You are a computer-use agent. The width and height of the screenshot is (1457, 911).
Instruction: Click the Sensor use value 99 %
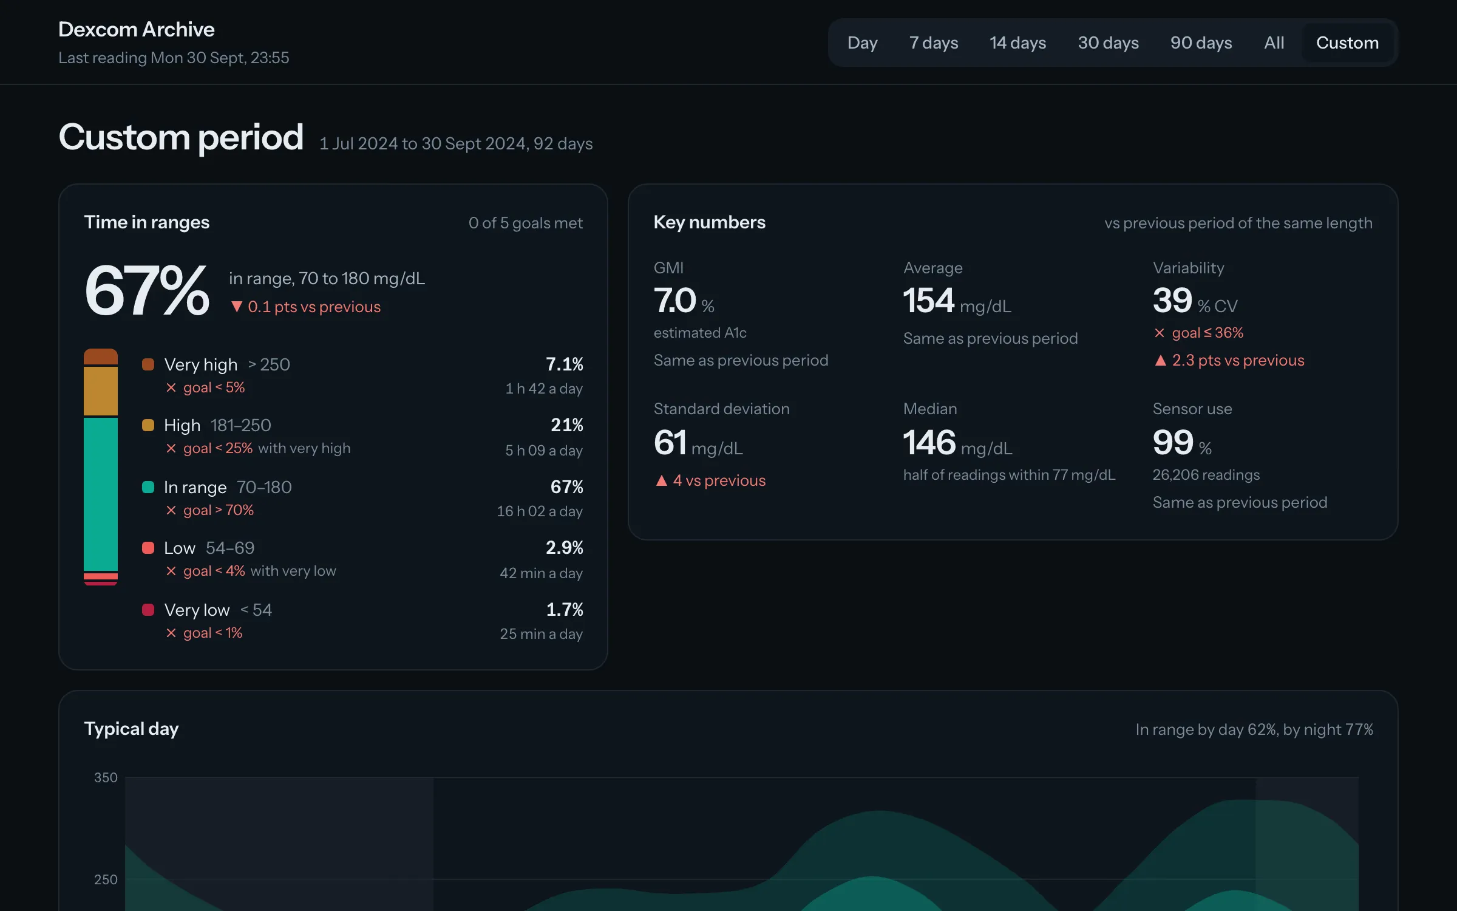[x=1182, y=443]
